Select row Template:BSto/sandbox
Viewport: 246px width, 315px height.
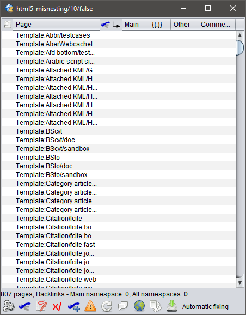point(119,175)
